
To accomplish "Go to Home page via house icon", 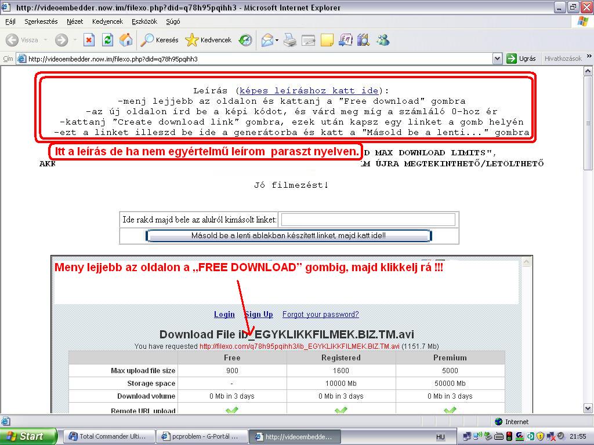I will click(x=126, y=40).
